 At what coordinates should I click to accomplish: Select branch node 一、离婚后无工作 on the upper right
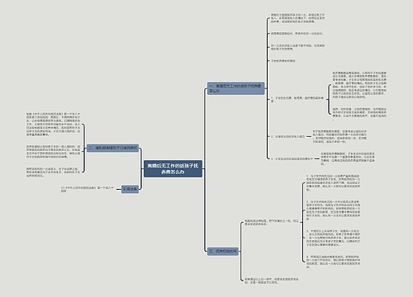(x=236, y=88)
